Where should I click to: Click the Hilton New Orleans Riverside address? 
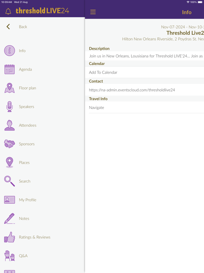click(163, 39)
